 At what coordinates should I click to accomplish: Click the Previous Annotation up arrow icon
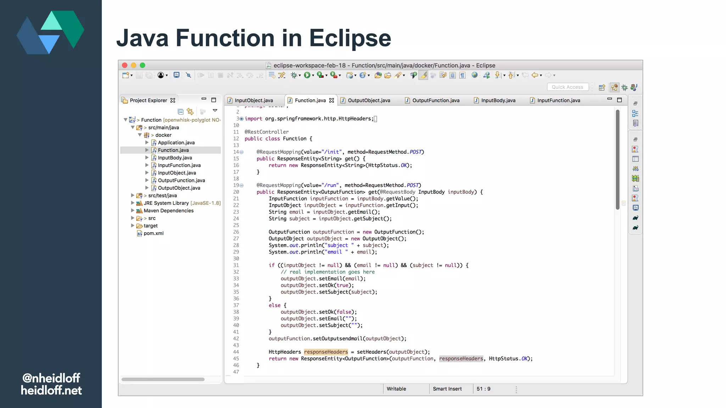pyautogui.click(x=511, y=75)
